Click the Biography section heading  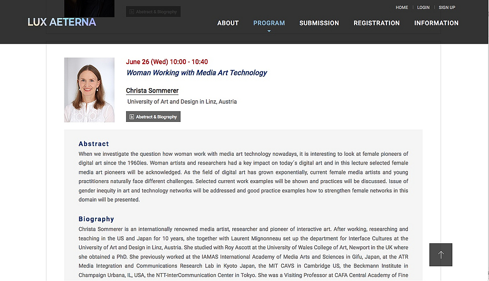point(96,219)
